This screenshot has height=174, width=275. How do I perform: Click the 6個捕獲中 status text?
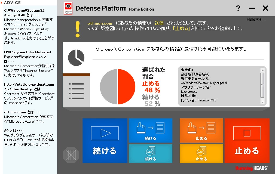[255, 20]
